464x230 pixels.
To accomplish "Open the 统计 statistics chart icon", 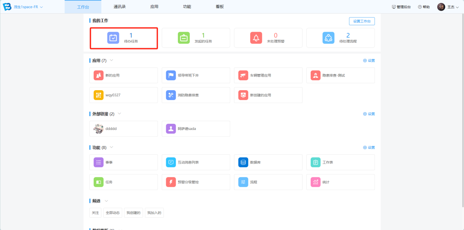I will (x=315, y=182).
